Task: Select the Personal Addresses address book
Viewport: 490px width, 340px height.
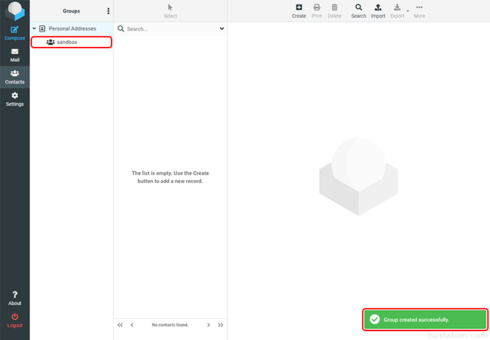Action: tap(72, 29)
